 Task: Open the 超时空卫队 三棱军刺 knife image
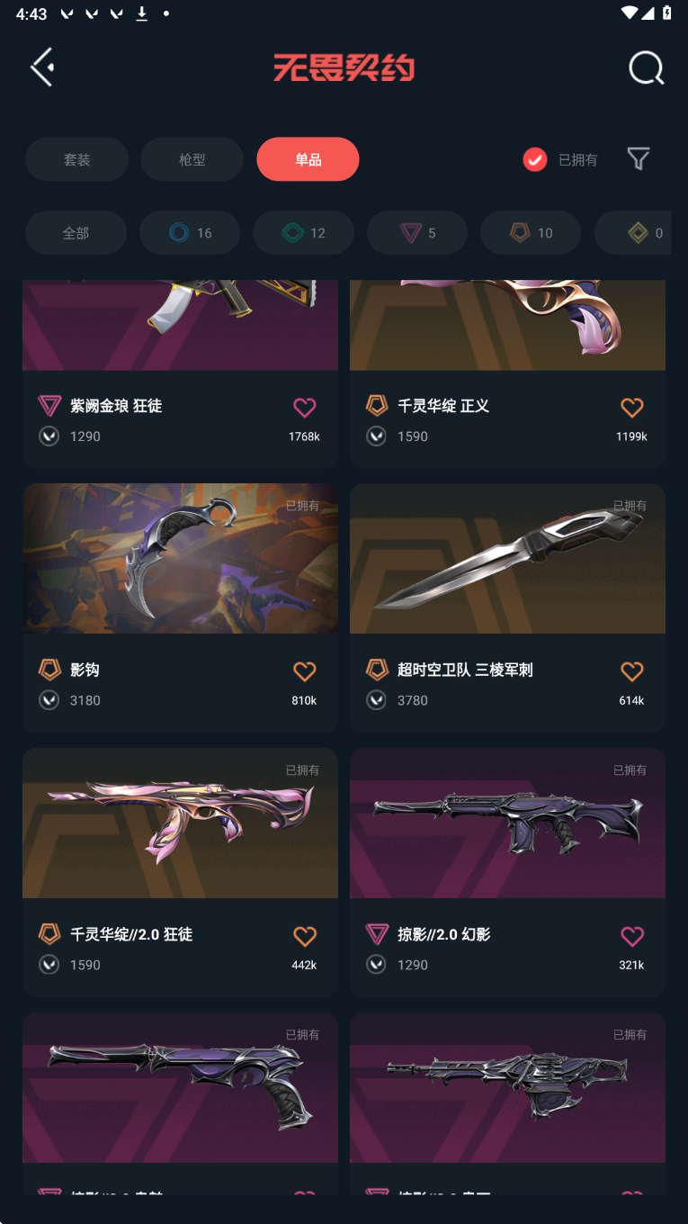click(x=507, y=559)
